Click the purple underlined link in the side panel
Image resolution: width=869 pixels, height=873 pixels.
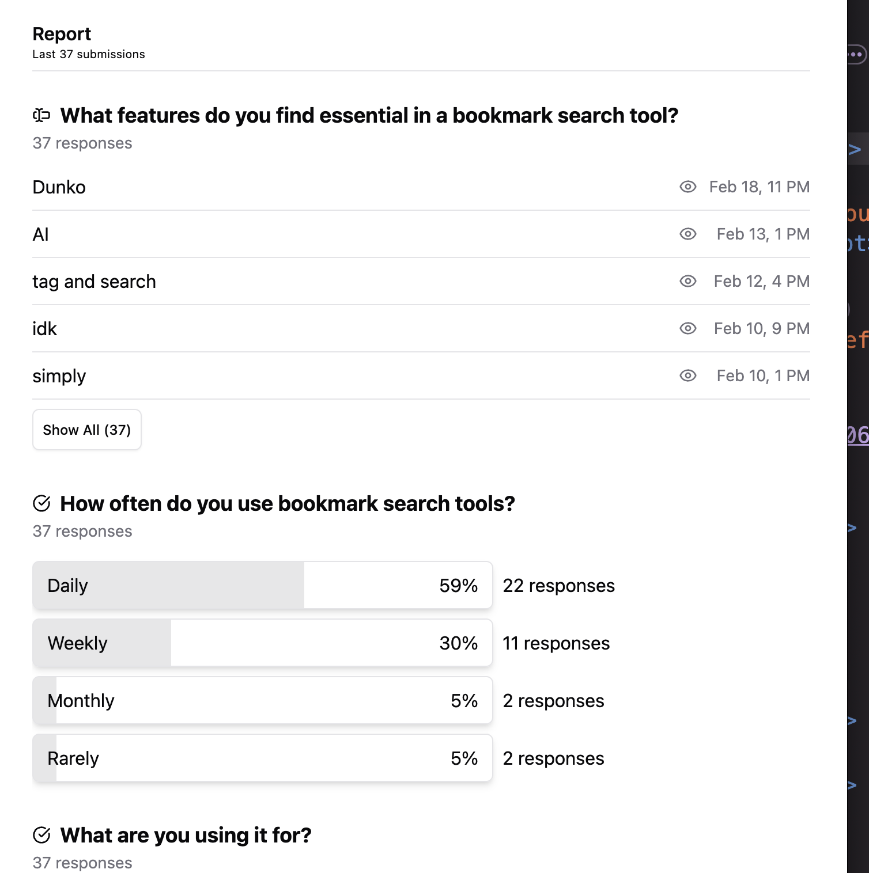(x=857, y=435)
